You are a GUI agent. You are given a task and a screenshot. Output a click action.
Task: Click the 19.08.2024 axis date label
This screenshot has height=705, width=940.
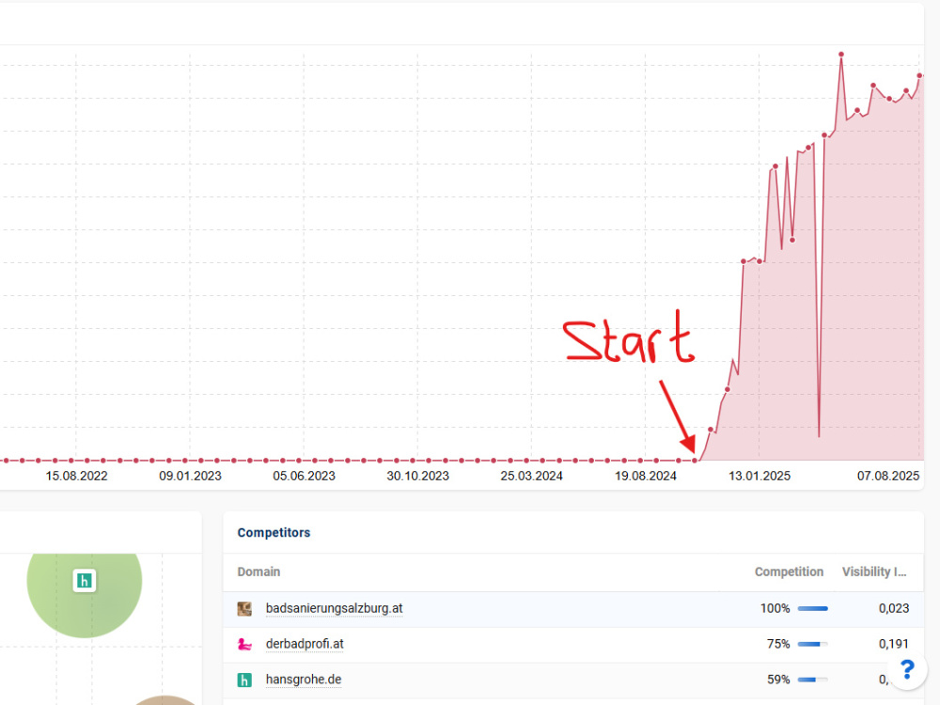point(646,476)
